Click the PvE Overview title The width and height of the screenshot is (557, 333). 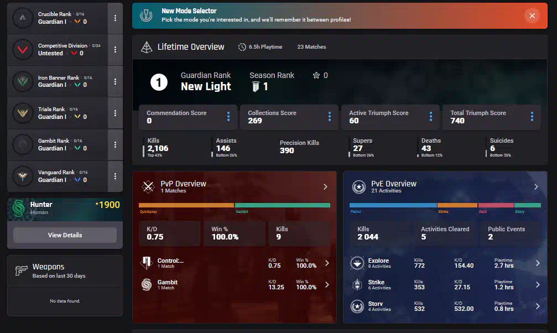[x=394, y=184]
